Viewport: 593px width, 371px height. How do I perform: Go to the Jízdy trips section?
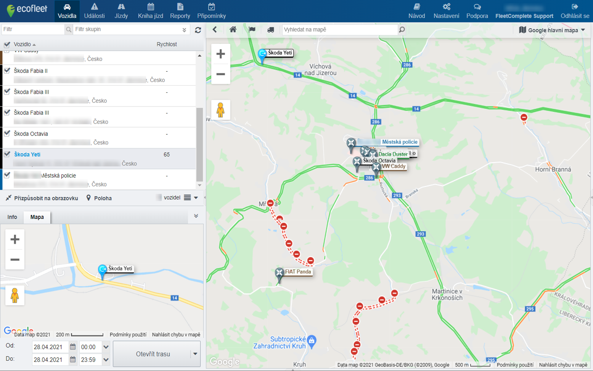(x=121, y=11)
